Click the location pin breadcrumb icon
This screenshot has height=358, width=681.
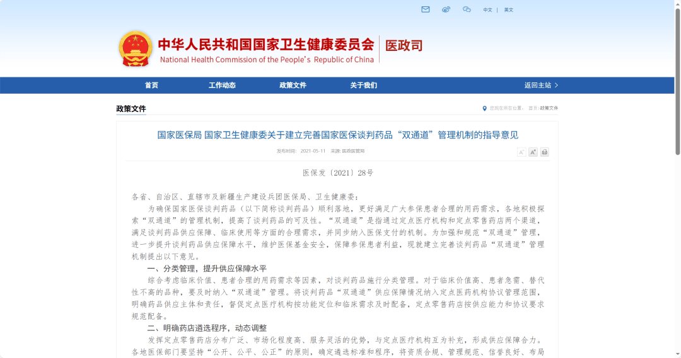(x=485, y=108)
